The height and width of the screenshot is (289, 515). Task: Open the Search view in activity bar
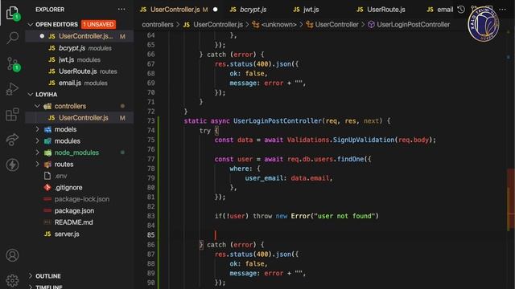[x=13, y=38]
